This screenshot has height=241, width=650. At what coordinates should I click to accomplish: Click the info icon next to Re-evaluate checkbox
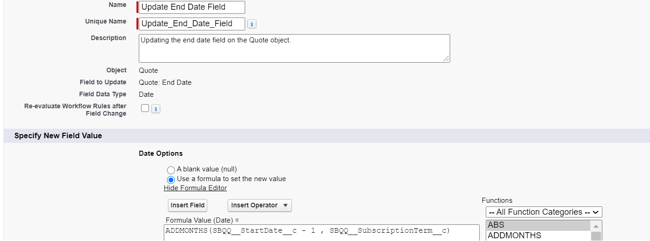[156, 109]
